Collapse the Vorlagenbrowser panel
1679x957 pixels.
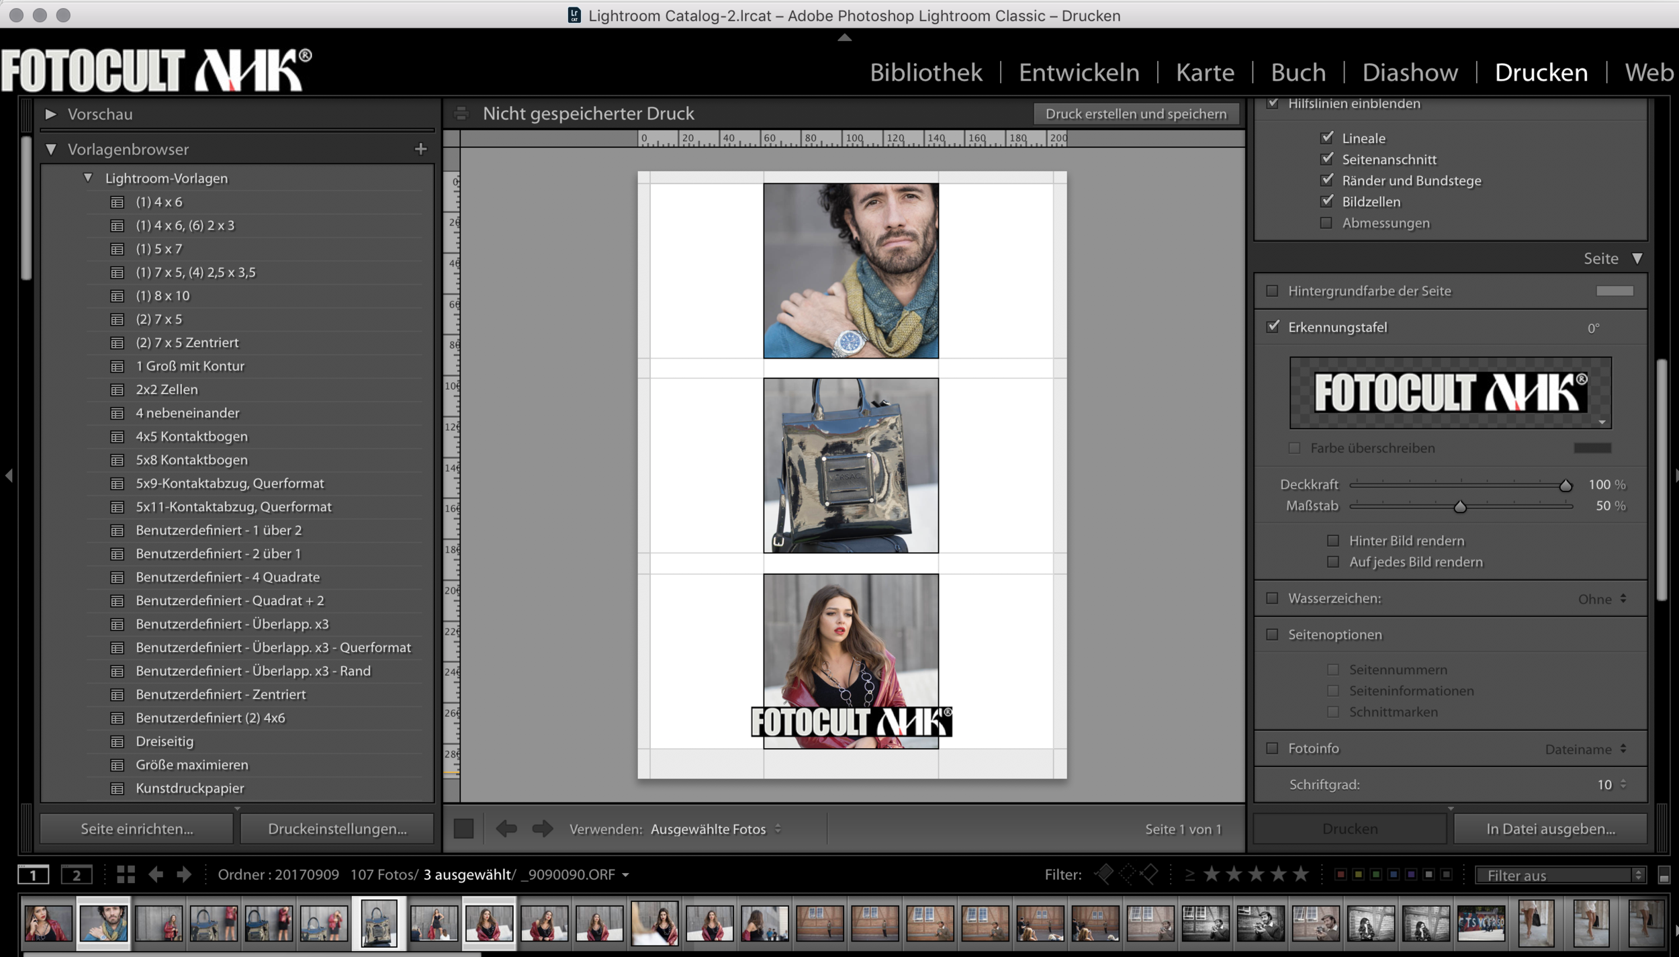pos(50,149)
